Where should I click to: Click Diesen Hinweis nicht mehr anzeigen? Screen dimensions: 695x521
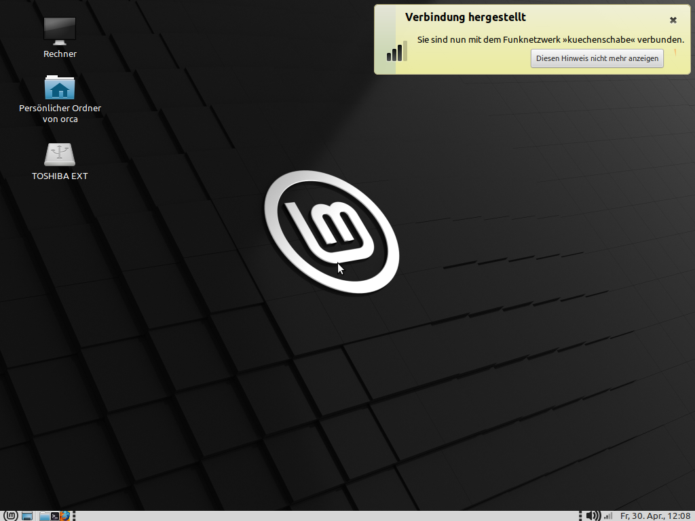point(597,58)
